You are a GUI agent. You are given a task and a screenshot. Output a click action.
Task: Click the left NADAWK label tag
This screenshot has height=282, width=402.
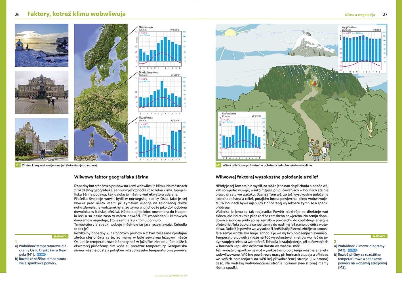60,236
